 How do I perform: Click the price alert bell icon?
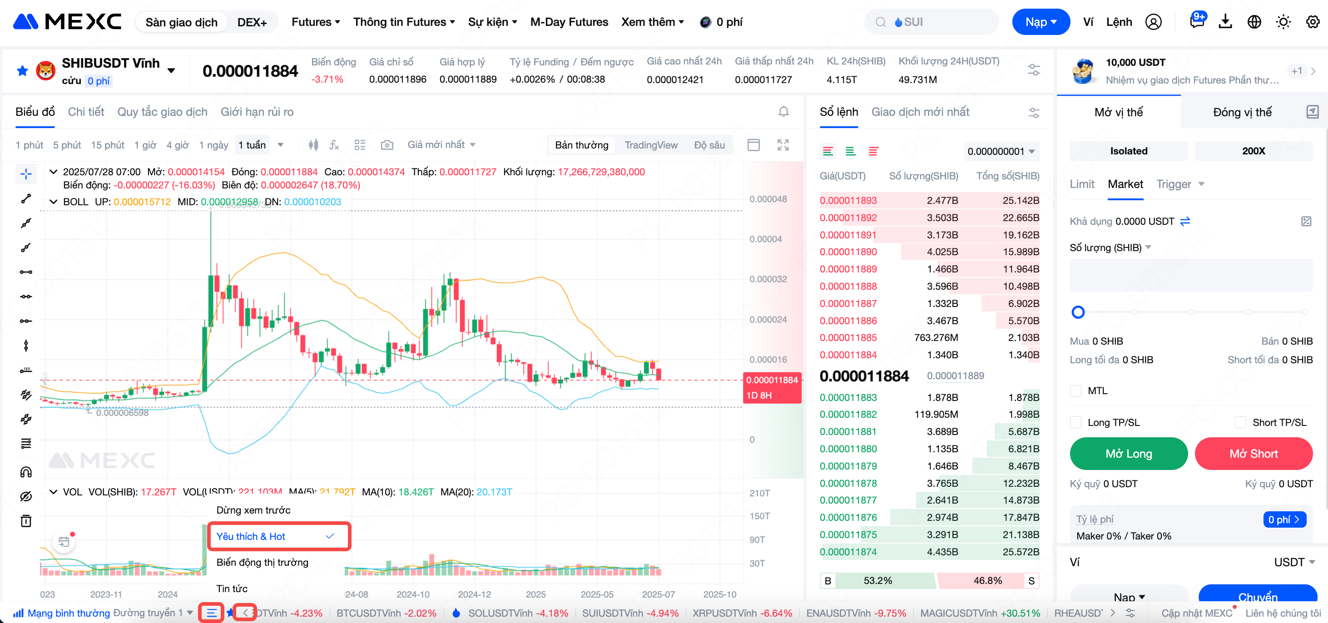point(783,112)
